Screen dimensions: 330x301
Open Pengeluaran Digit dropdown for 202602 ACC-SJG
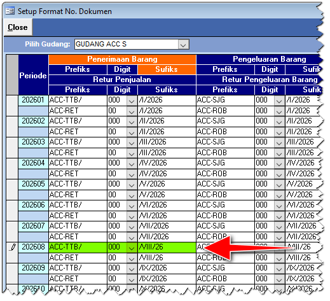[279, 122]
